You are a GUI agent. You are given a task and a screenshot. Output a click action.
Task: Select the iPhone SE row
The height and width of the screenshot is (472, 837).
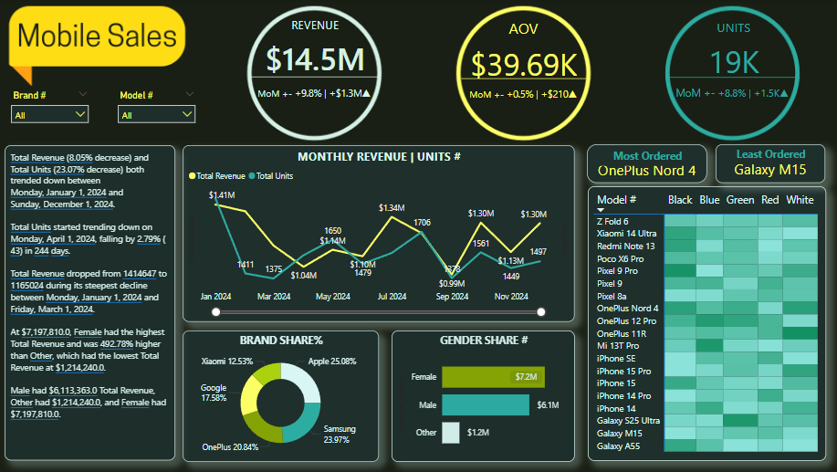coord(706,358)
